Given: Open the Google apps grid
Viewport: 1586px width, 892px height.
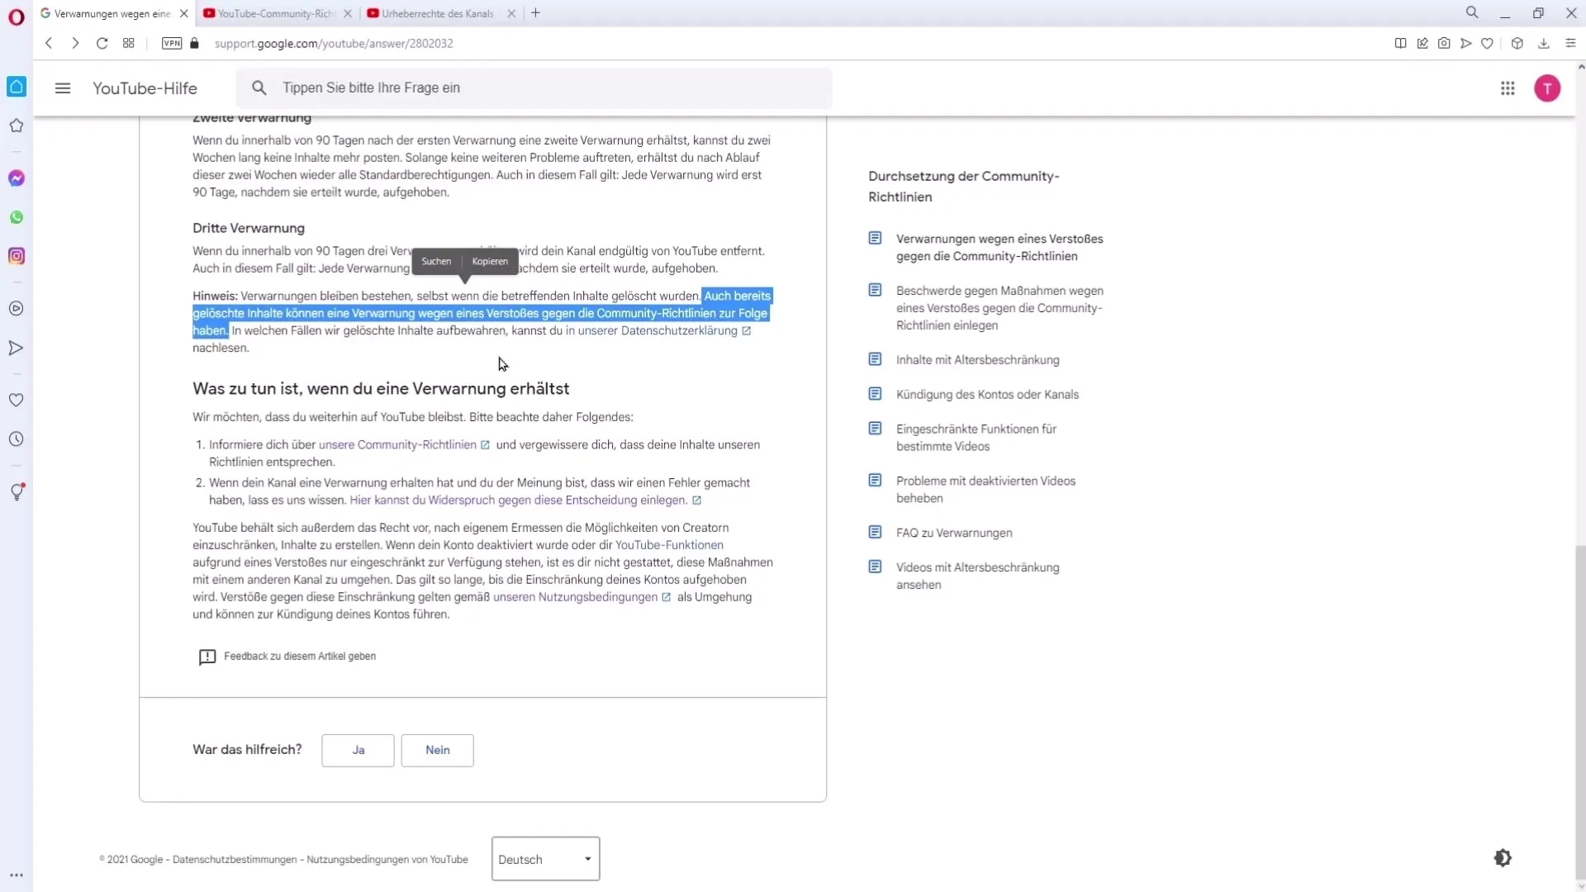Looking at the screenshot, I should 1508,88.
